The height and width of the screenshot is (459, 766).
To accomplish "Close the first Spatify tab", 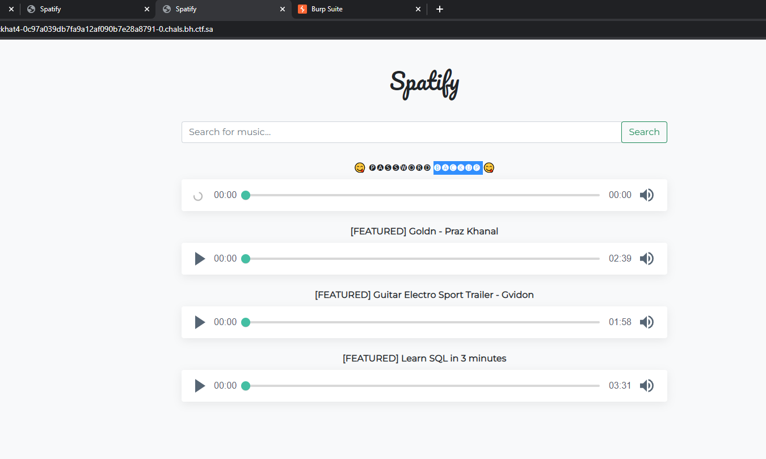I will click(147, 9).
